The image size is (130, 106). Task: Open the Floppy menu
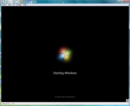pos(19,5)
